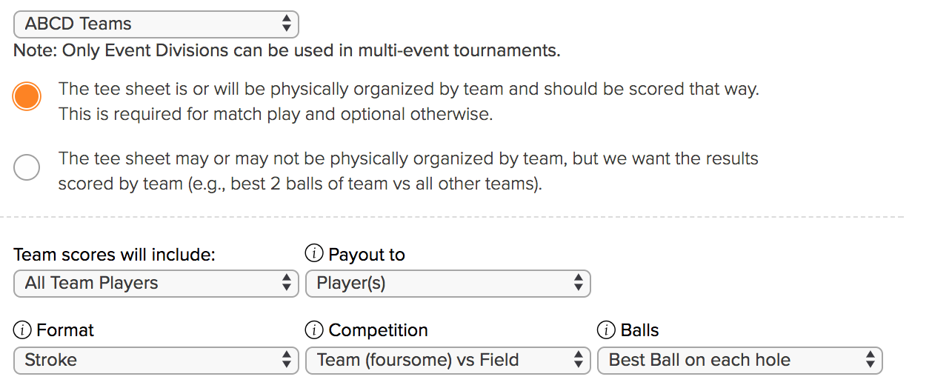Click the Event Divisions note text
This screenshot has width=932, height=388.
coord(287,51)
